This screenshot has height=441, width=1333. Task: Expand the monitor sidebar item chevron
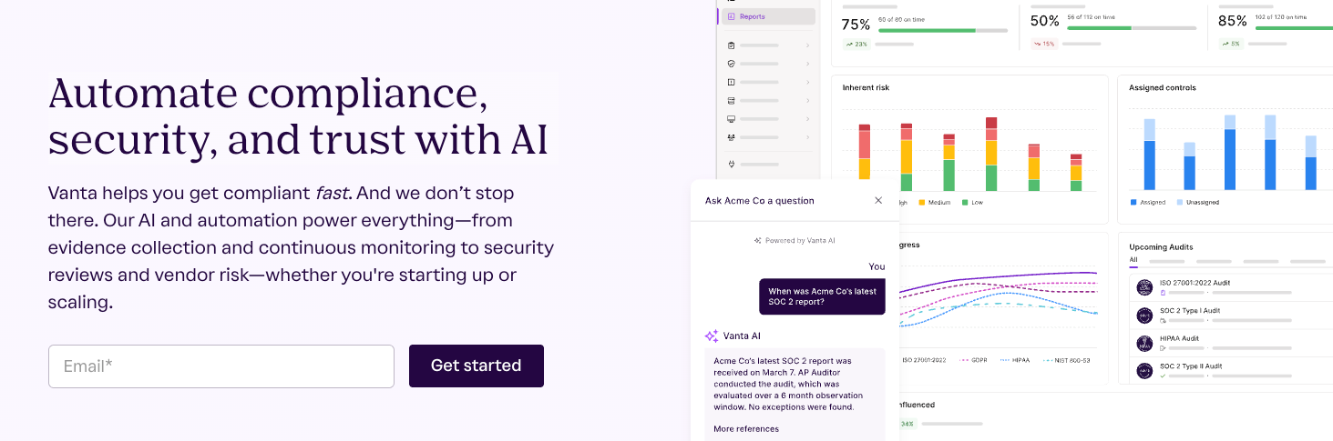[807, 119]
